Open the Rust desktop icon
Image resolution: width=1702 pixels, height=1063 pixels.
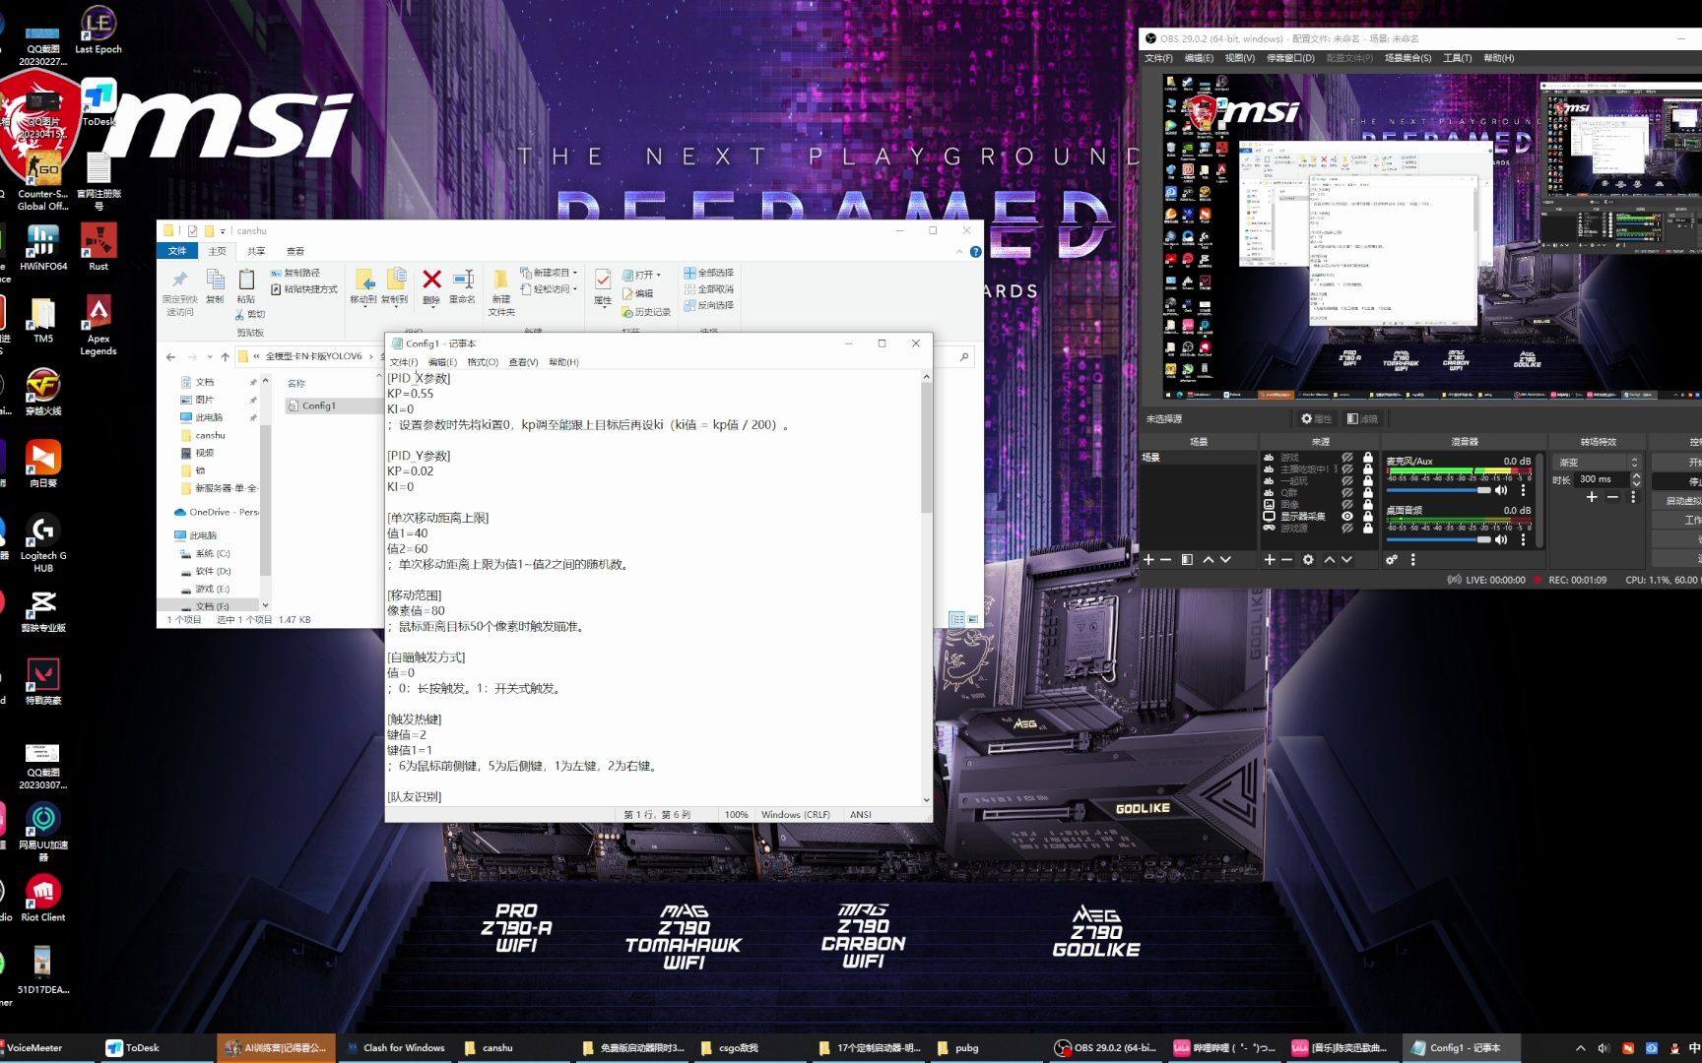[x=98, y=246]
